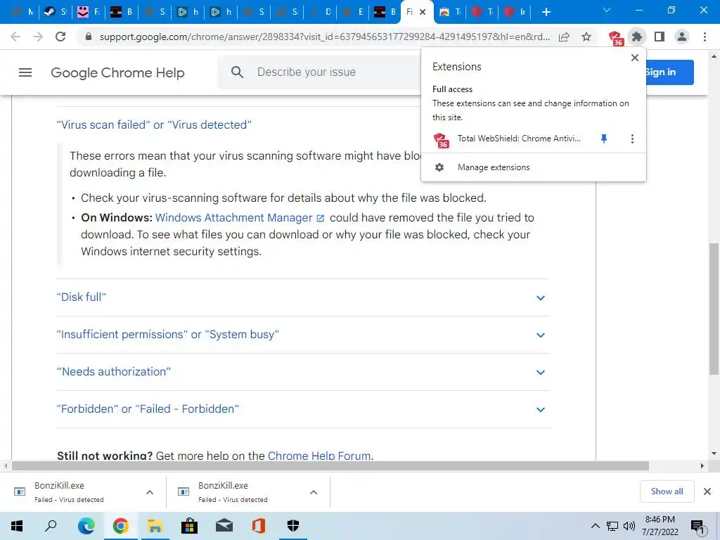Image resolution: width=720 pixels, height=540 pixels.
Task: Open the Chrome three-dot main menu
Action: [705, 37]
